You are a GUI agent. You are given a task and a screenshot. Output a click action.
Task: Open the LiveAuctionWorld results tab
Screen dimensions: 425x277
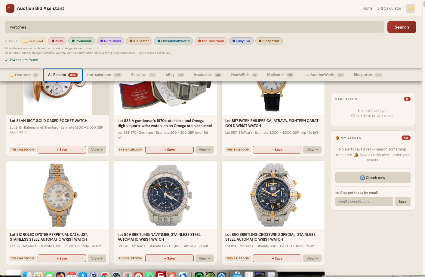(x=324, y=75)
